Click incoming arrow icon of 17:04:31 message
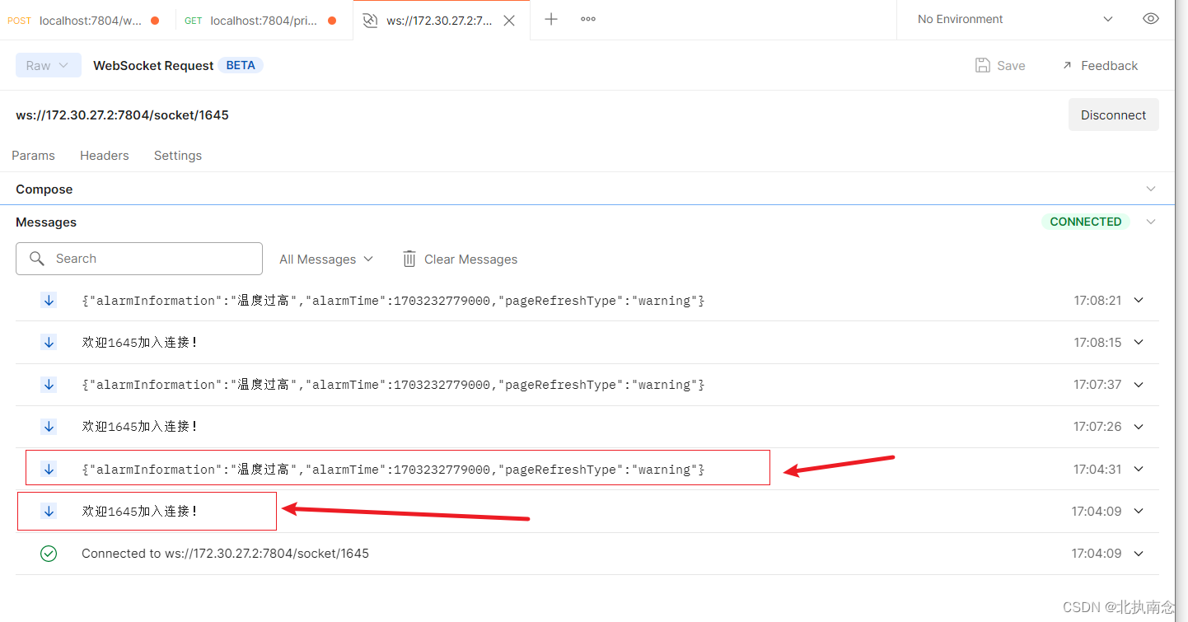This screenshot has width=1188, height=622. click(x=49, y=469)
